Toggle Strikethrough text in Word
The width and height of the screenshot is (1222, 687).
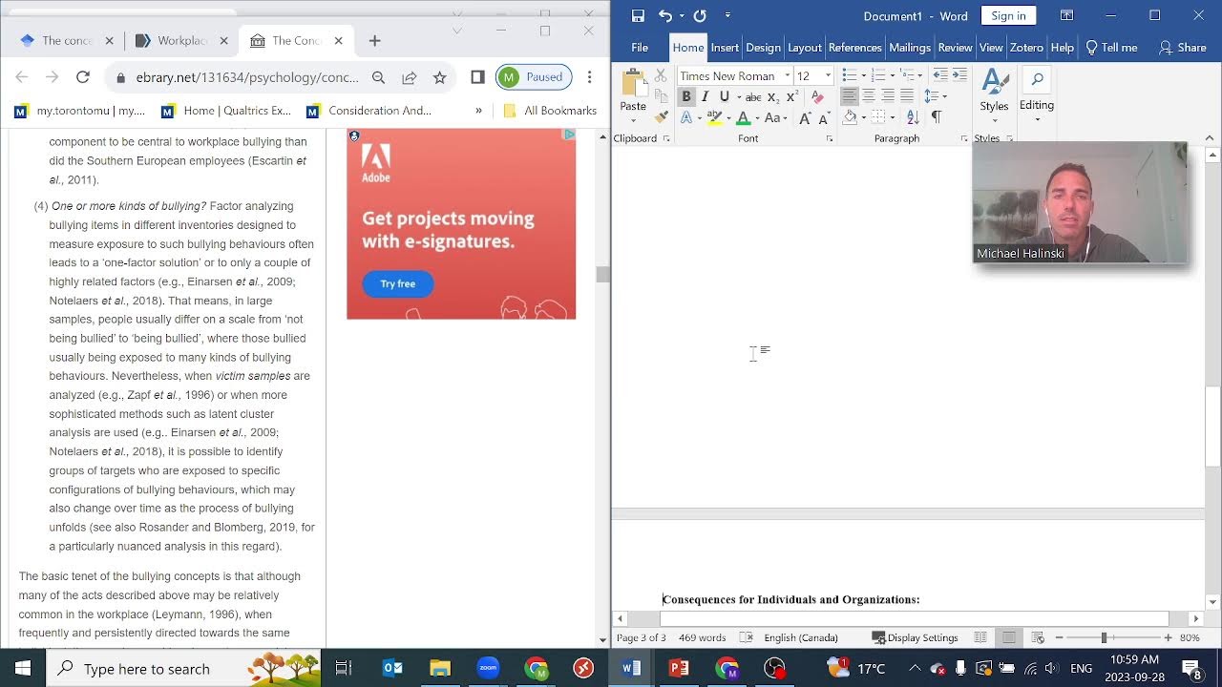click(x=753, y=96)
